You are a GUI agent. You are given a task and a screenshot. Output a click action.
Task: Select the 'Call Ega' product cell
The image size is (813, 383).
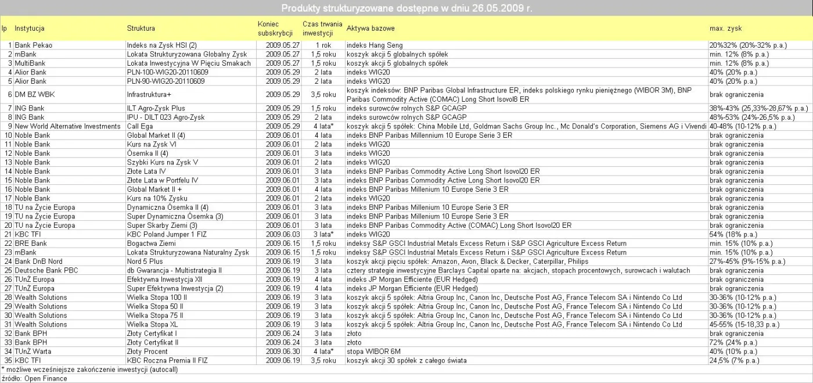(140, 126)
